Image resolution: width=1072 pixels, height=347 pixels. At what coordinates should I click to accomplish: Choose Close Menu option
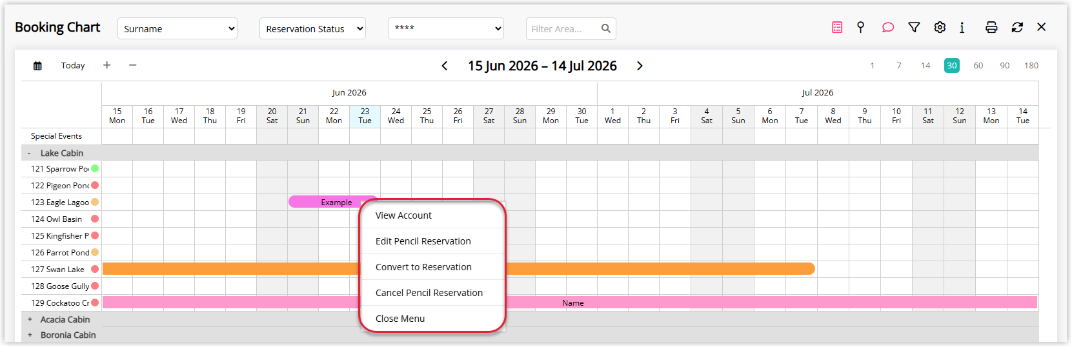432,319
